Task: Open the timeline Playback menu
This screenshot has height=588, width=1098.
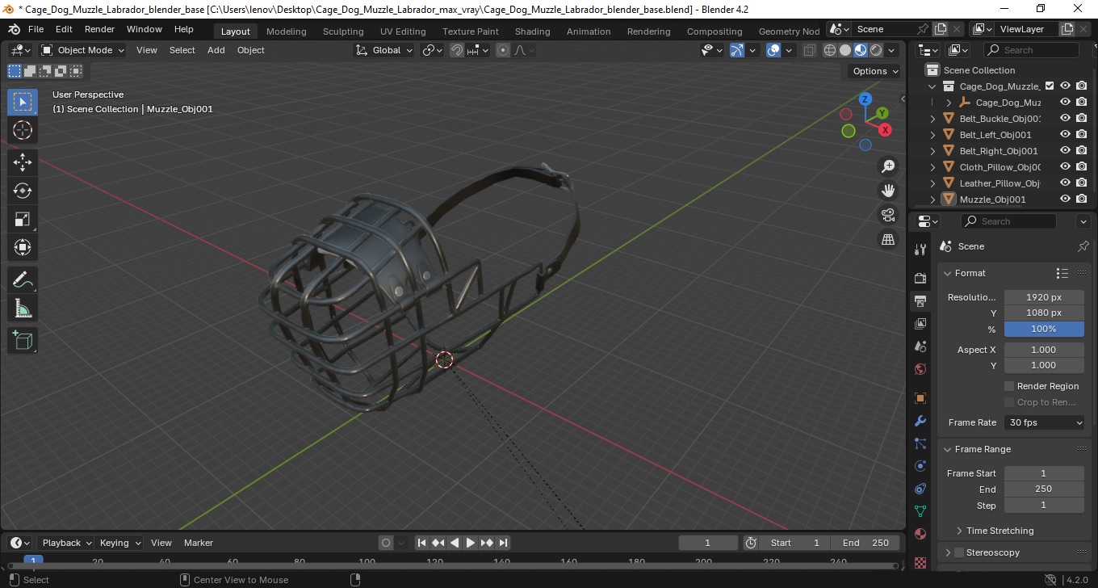Action: [65, 543]
